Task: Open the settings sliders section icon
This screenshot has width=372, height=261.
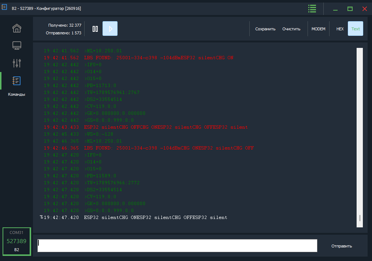Action: click(17, 63)
